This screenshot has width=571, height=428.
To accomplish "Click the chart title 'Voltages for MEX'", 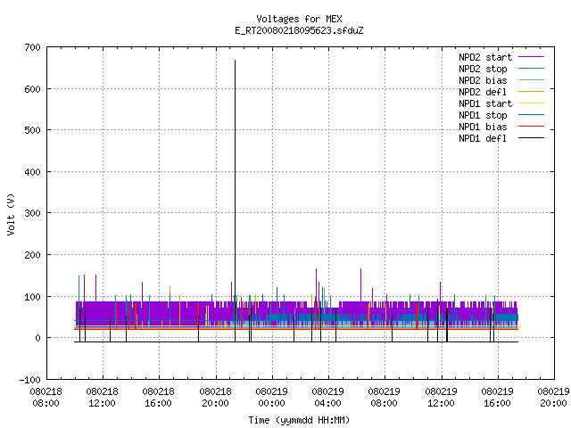I will tap(299, 19).
